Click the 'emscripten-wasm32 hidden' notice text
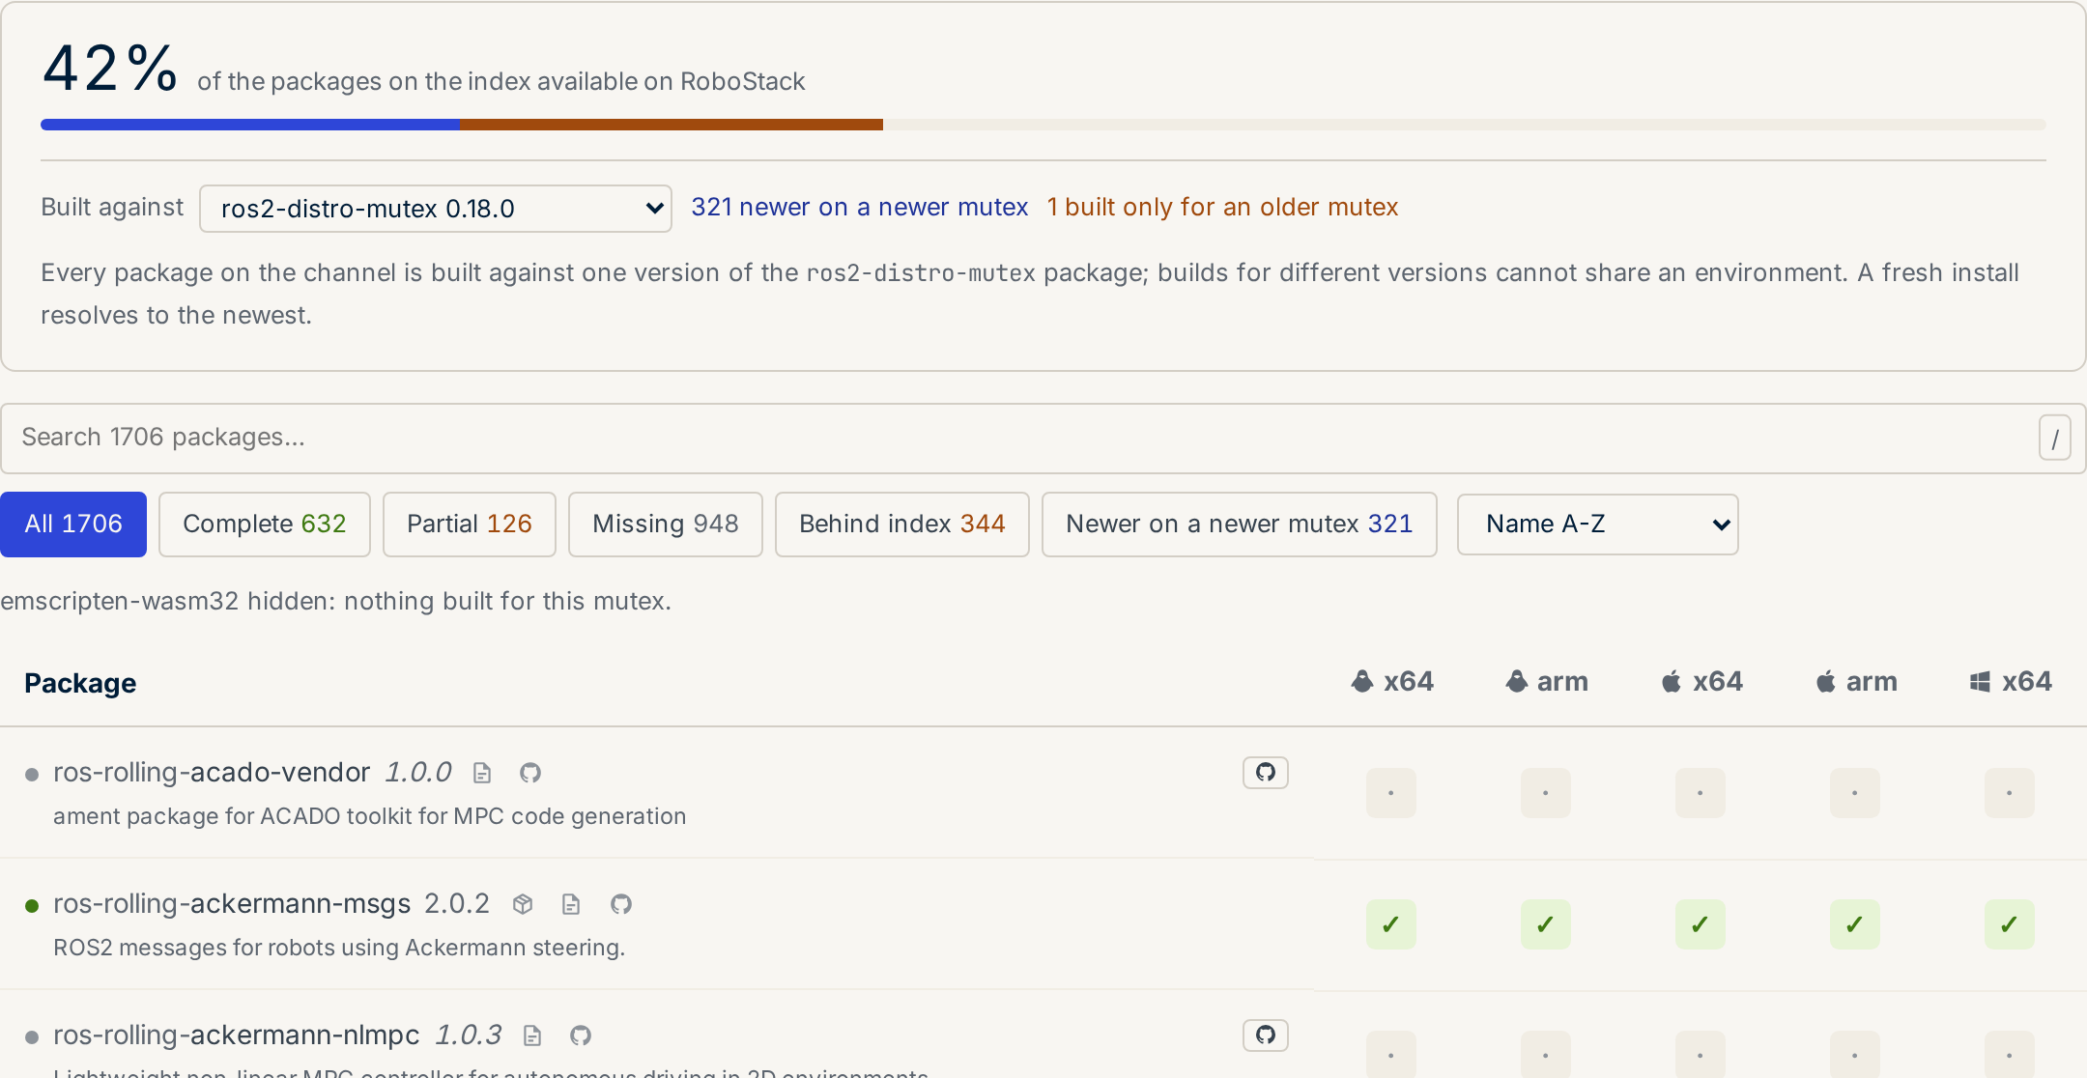The width and height of the screenshot is (2087, 1078). (x=335, y=602)
